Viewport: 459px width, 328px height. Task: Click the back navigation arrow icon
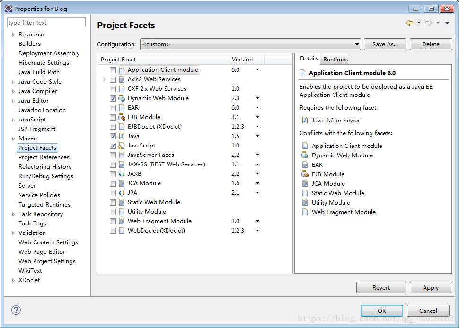coord(409,23)
